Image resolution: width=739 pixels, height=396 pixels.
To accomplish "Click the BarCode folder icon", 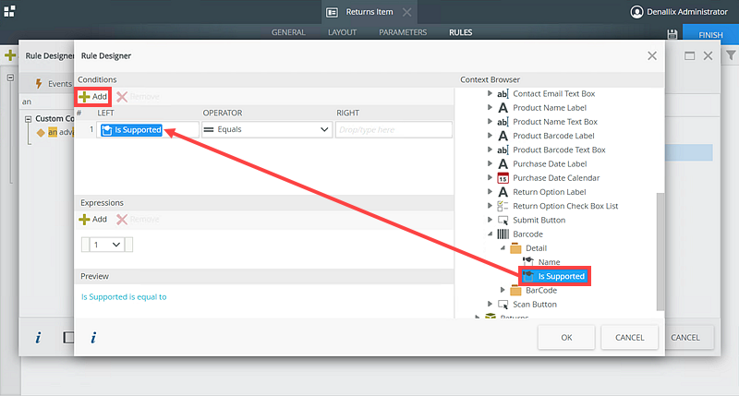I will tap(515, 291).
